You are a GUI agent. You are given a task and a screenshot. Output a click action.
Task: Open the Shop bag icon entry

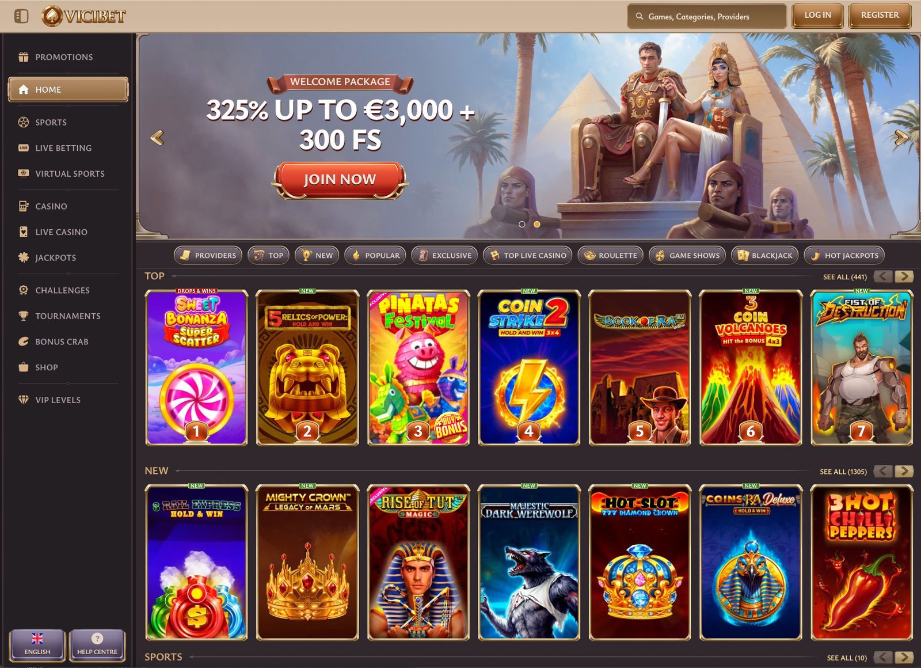pos(24,367)
